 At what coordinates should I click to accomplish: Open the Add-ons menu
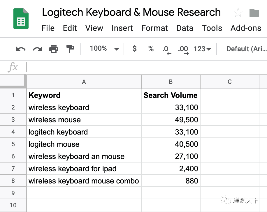point(246,28)
